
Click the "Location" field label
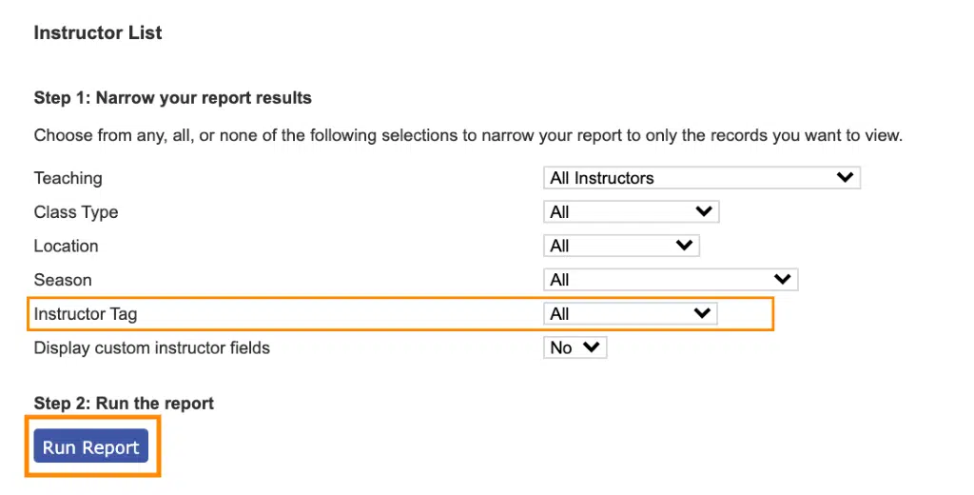[x=66, y=247]
